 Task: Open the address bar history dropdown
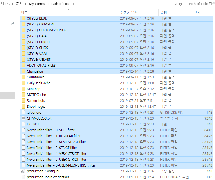coord(176,4)
